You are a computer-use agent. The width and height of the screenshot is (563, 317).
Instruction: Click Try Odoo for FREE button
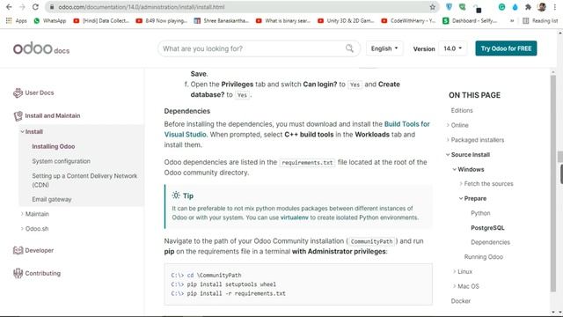[506, 48]
